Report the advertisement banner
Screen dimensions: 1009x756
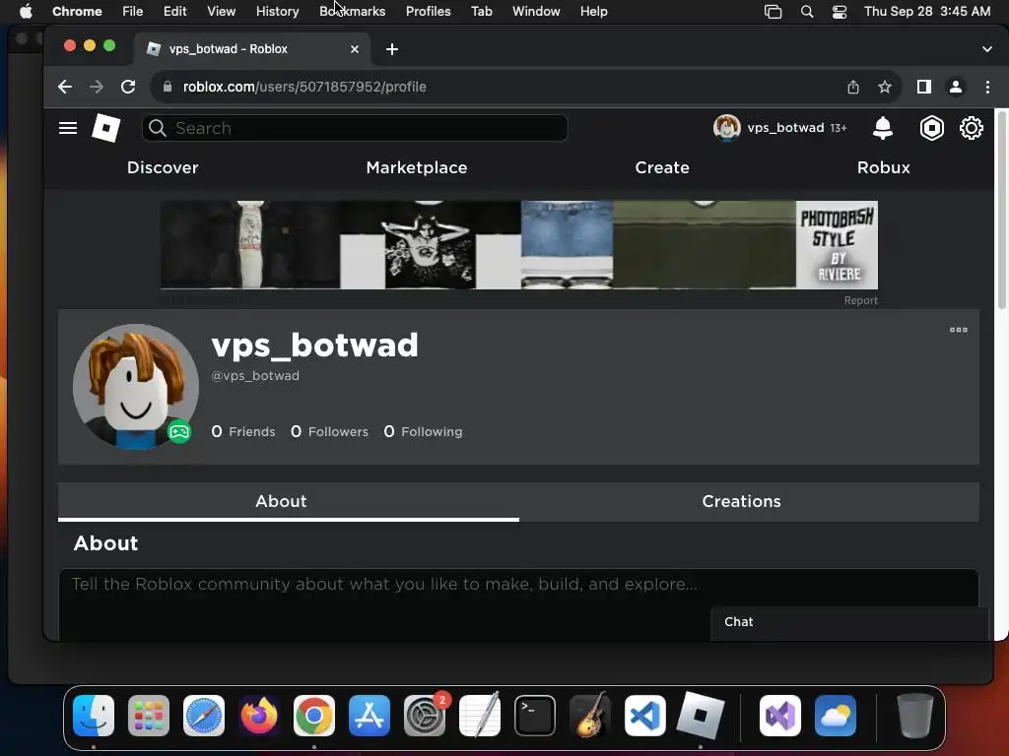860,301
